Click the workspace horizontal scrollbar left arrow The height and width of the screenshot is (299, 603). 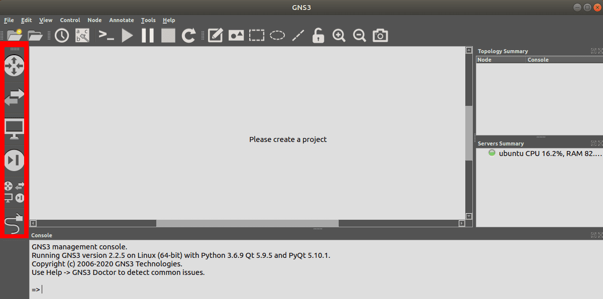point(33,223)
